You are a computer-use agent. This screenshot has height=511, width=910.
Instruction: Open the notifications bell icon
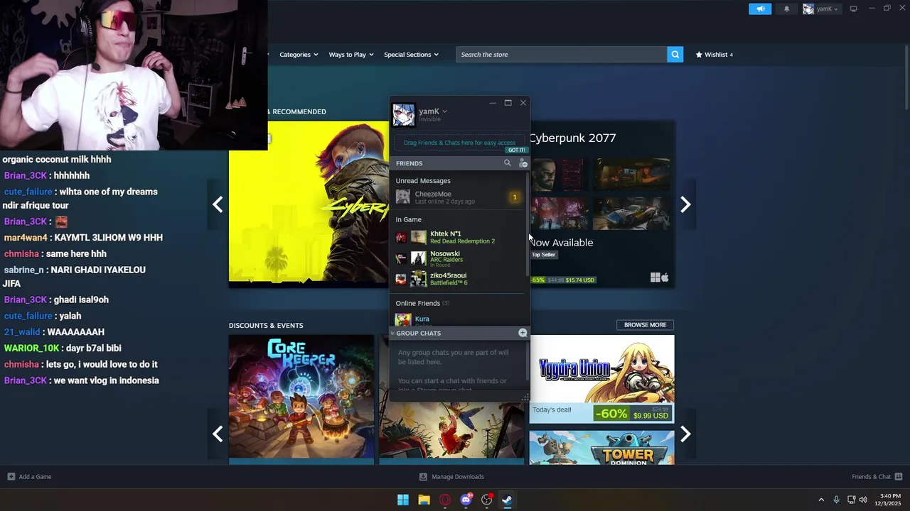click(786, 9)
